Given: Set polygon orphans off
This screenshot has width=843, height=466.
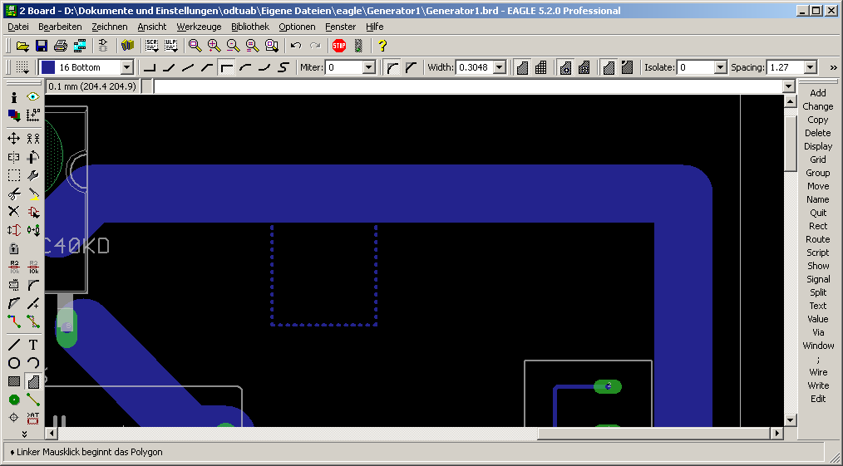Looking at the screenshot, I should click(608, 67).
